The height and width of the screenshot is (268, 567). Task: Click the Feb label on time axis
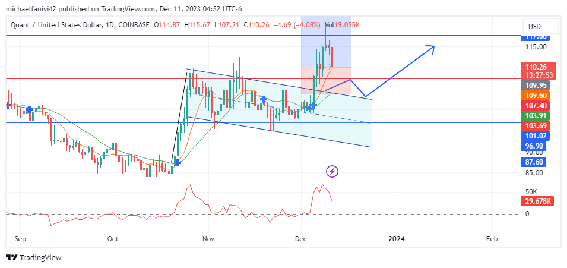(x=492, y=239)
